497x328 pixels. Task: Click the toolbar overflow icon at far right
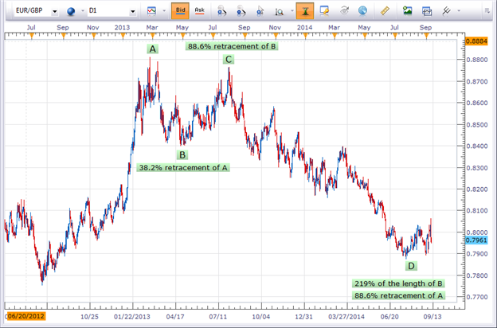coord(487,11)
